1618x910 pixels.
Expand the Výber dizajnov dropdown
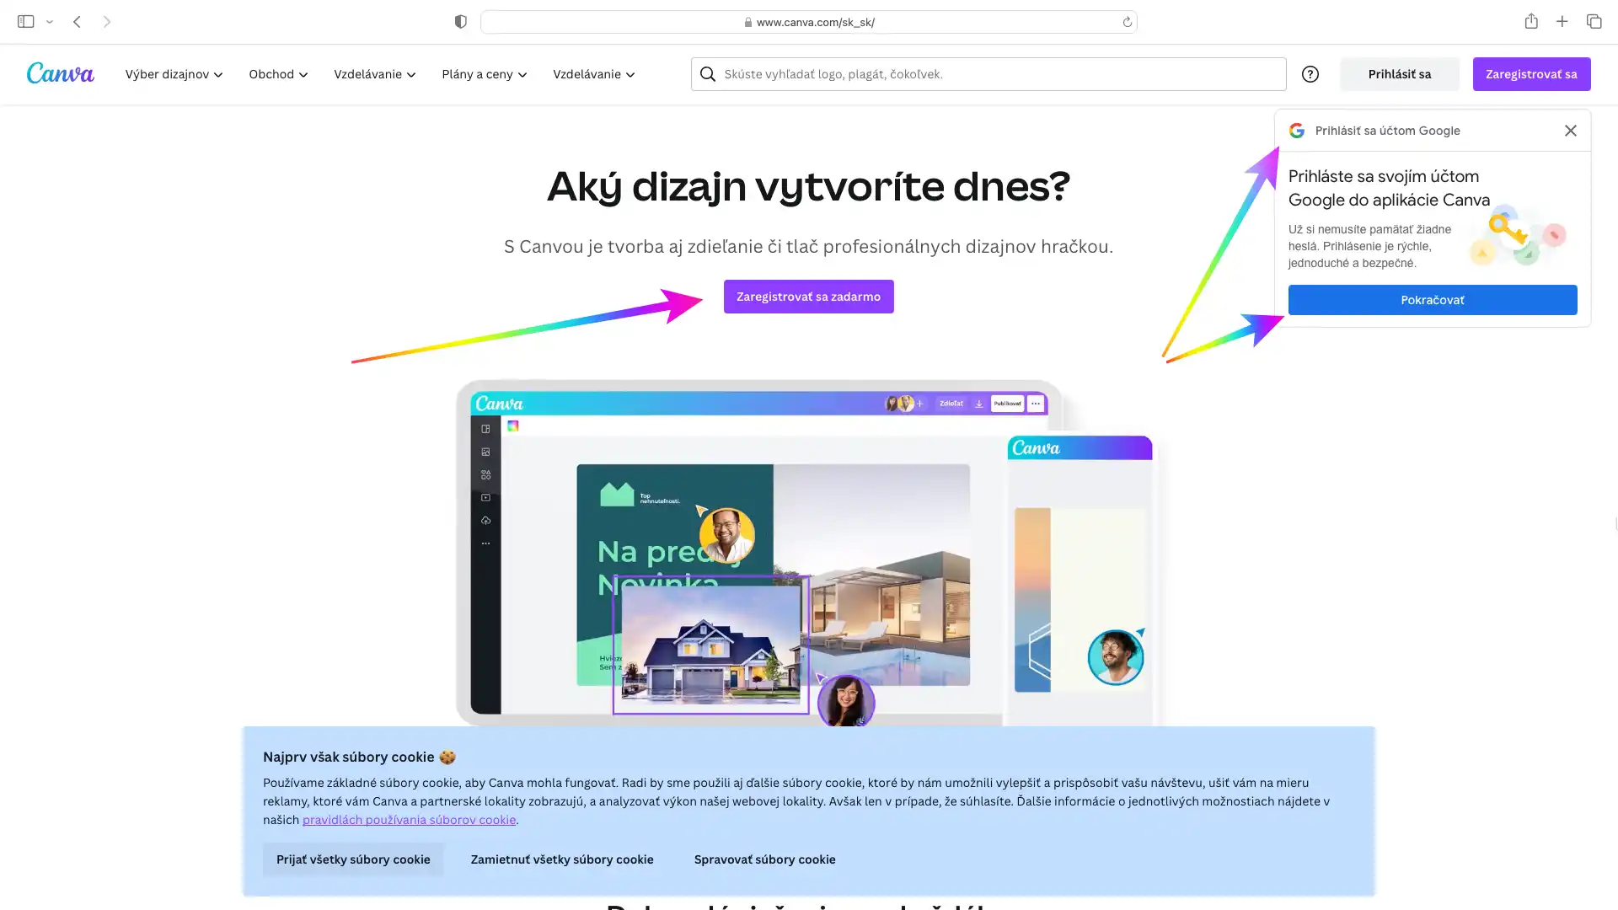pyautogui.click(x=174, y=74)
